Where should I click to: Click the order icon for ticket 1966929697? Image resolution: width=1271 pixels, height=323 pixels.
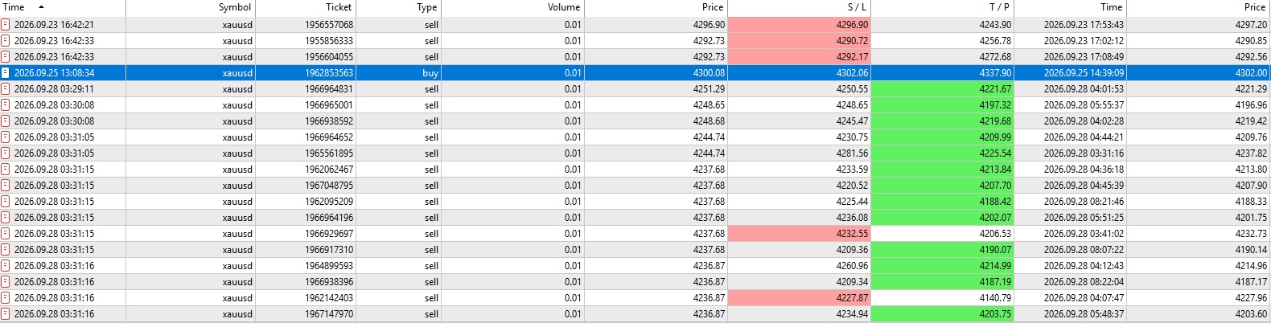tap(6, 234)
